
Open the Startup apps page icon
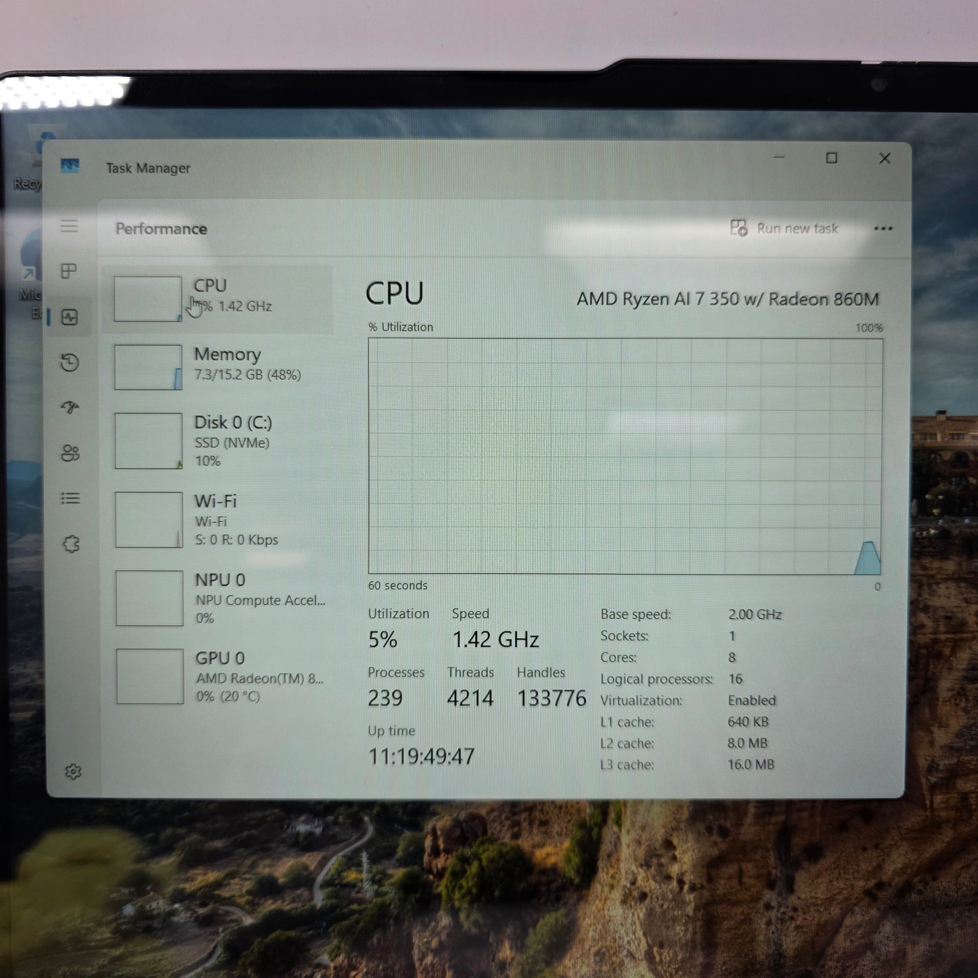click(70, 407)
